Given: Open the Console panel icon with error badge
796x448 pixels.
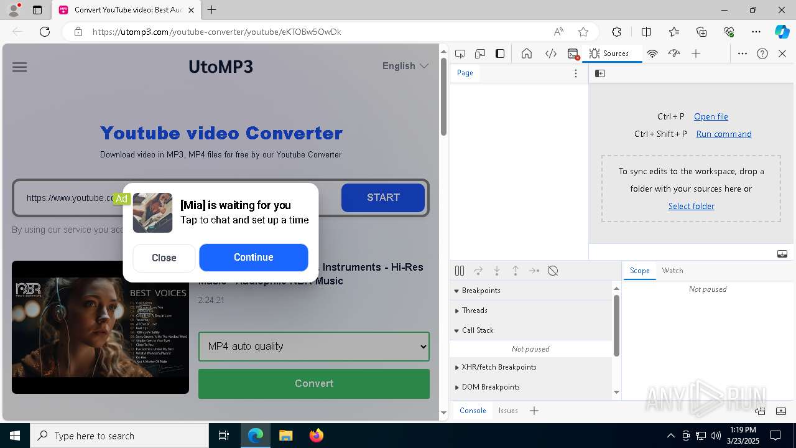Looking at the screenshot, I should [573, 54].
